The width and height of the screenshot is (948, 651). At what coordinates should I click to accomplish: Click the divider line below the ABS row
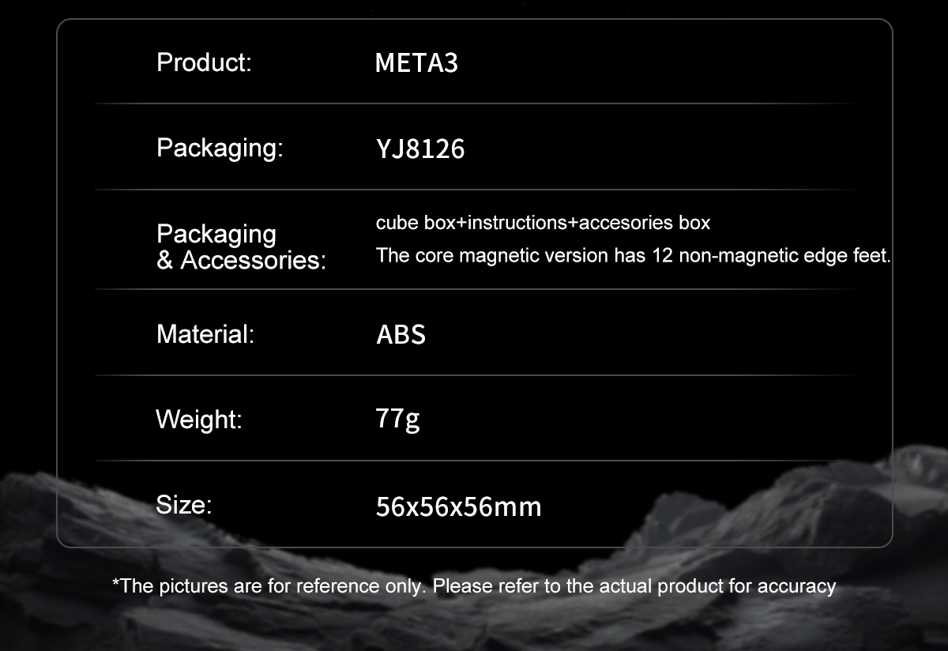coord(474,375)
